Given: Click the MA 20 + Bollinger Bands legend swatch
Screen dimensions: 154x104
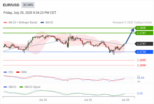Looking at the screenshot, I should point(5,23).
